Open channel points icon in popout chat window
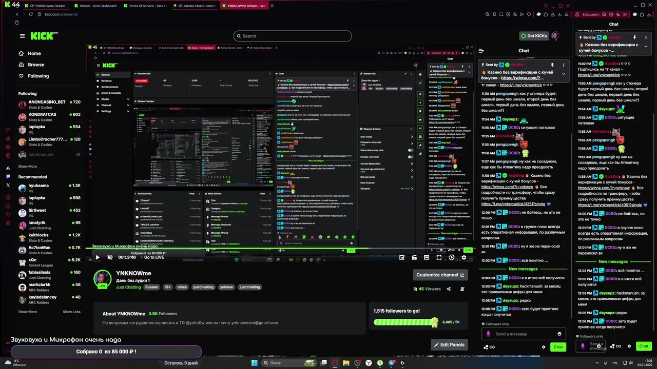This screenshot has width=657, height=369. click(x=615, y=346)
